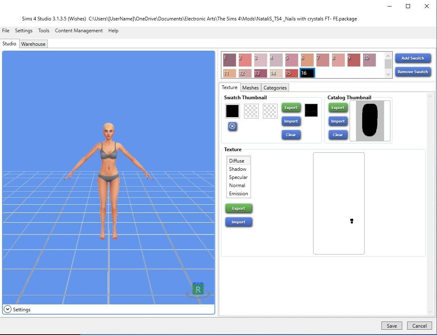Expand the viewport Settings panel

tap(7, 309)
